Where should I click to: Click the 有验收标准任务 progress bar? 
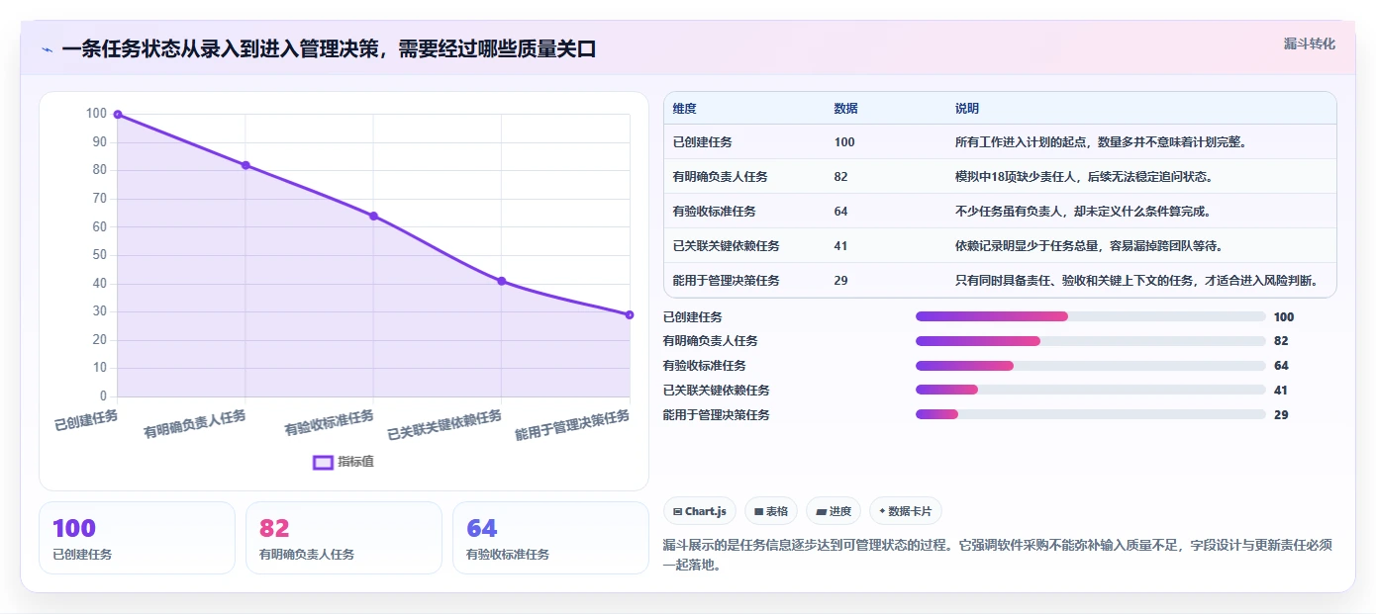(x=1090, y=366)
